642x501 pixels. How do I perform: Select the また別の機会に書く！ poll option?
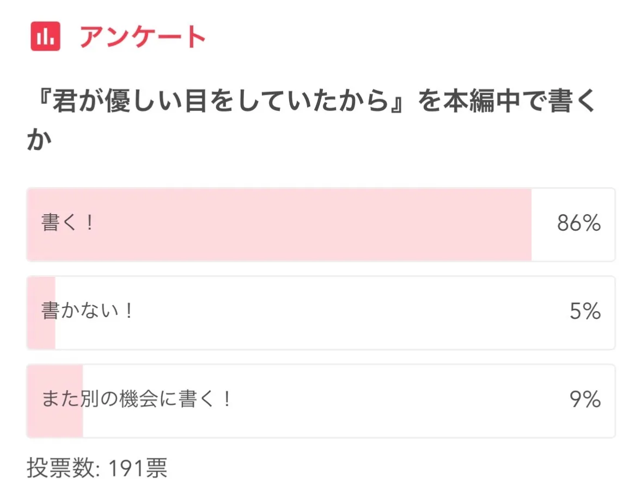(x=137, y=400)
